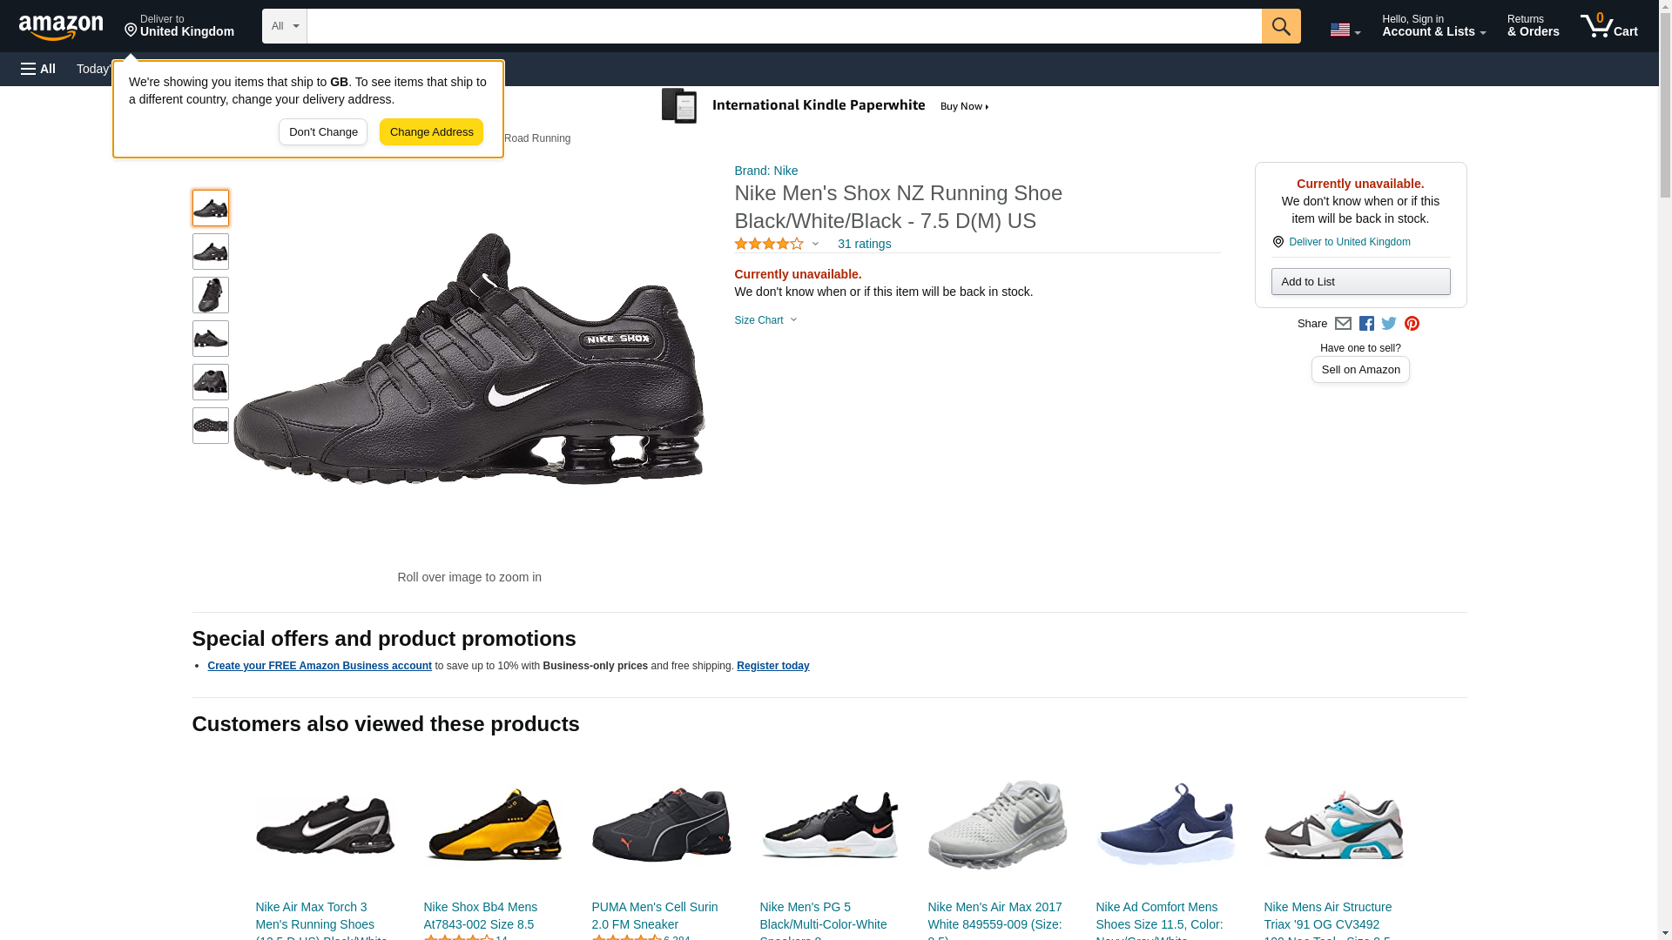Click the Change Address button

431,132
